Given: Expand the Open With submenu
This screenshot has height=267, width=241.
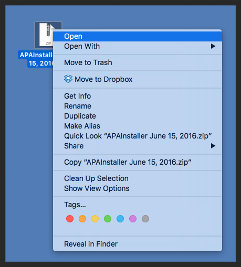Looking at the screenshot, I should click(138, 46).
